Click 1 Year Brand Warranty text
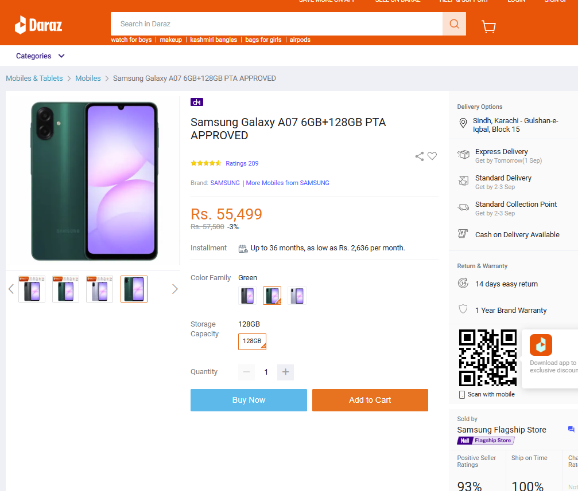Viewport: 578px width, 491px height. [x=511, y=311]
